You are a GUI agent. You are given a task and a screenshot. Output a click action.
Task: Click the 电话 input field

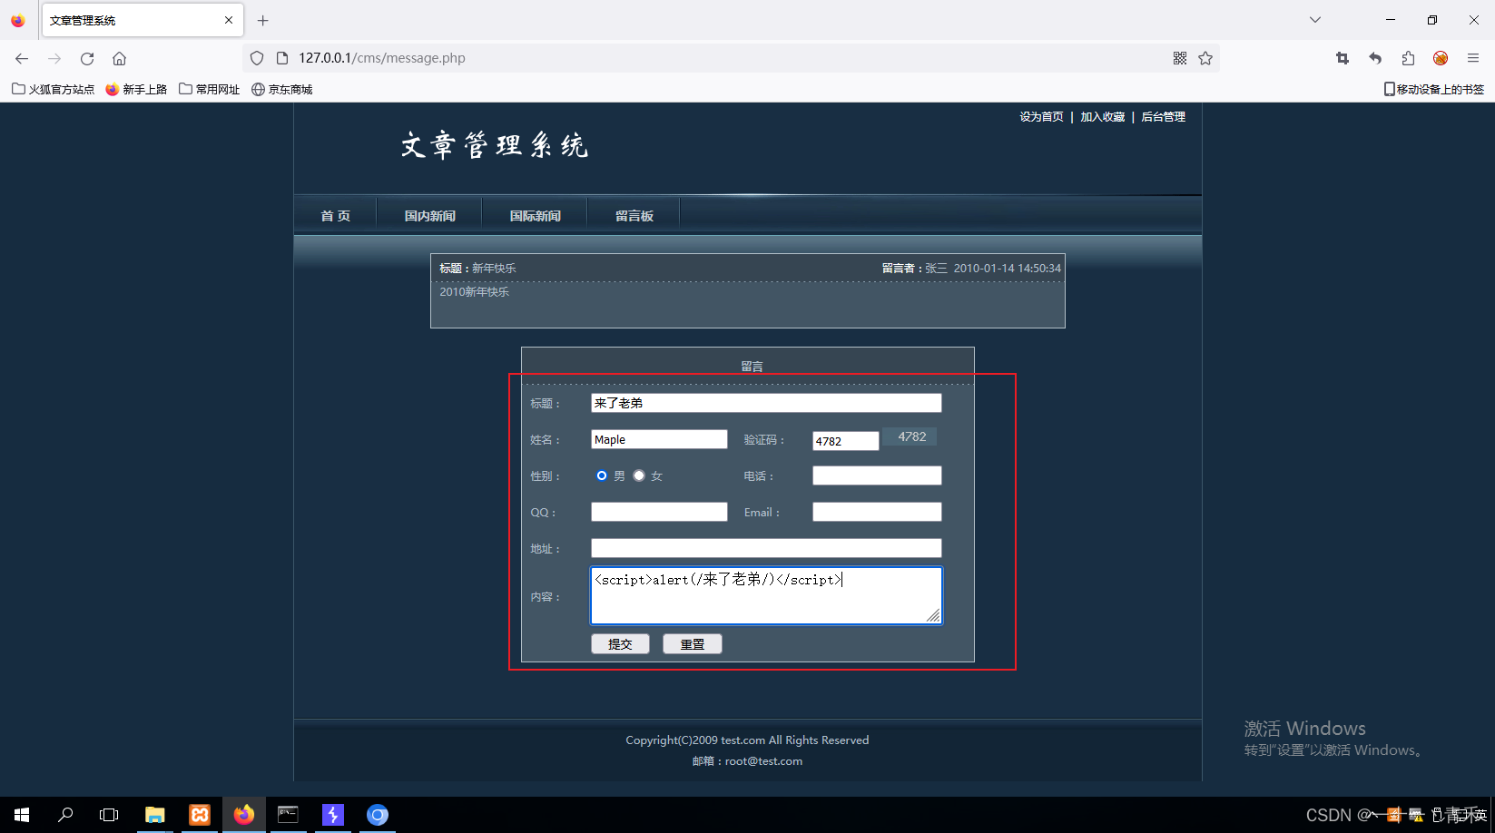[x=877, y=475]
